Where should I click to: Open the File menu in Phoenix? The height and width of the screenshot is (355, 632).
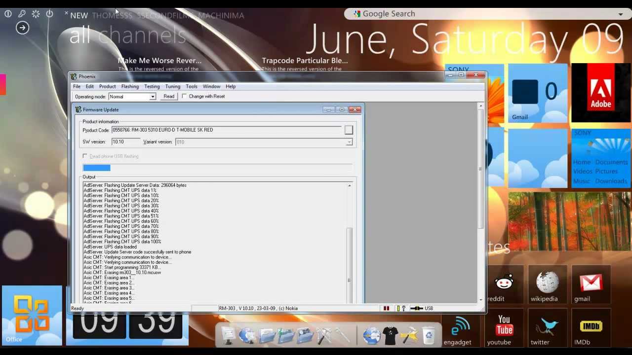[x=77, y=86]
